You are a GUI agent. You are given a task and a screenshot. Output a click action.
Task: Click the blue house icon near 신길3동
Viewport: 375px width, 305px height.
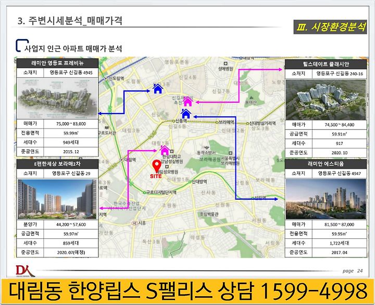click(x=158, y=88)
